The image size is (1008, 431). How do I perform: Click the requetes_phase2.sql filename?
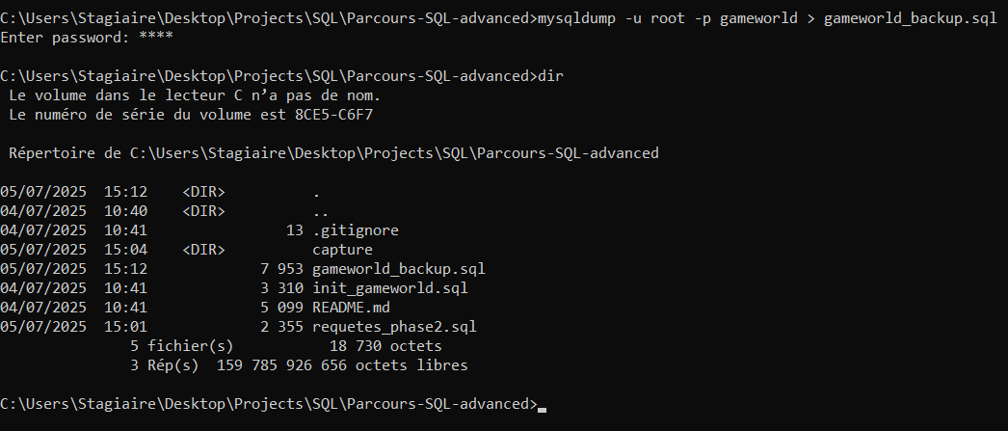(395, 327)
